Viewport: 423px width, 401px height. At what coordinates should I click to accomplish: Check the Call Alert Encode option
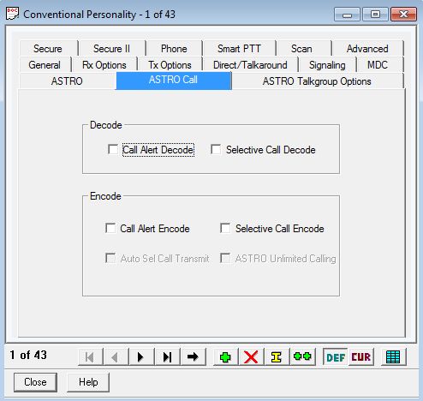110,229
